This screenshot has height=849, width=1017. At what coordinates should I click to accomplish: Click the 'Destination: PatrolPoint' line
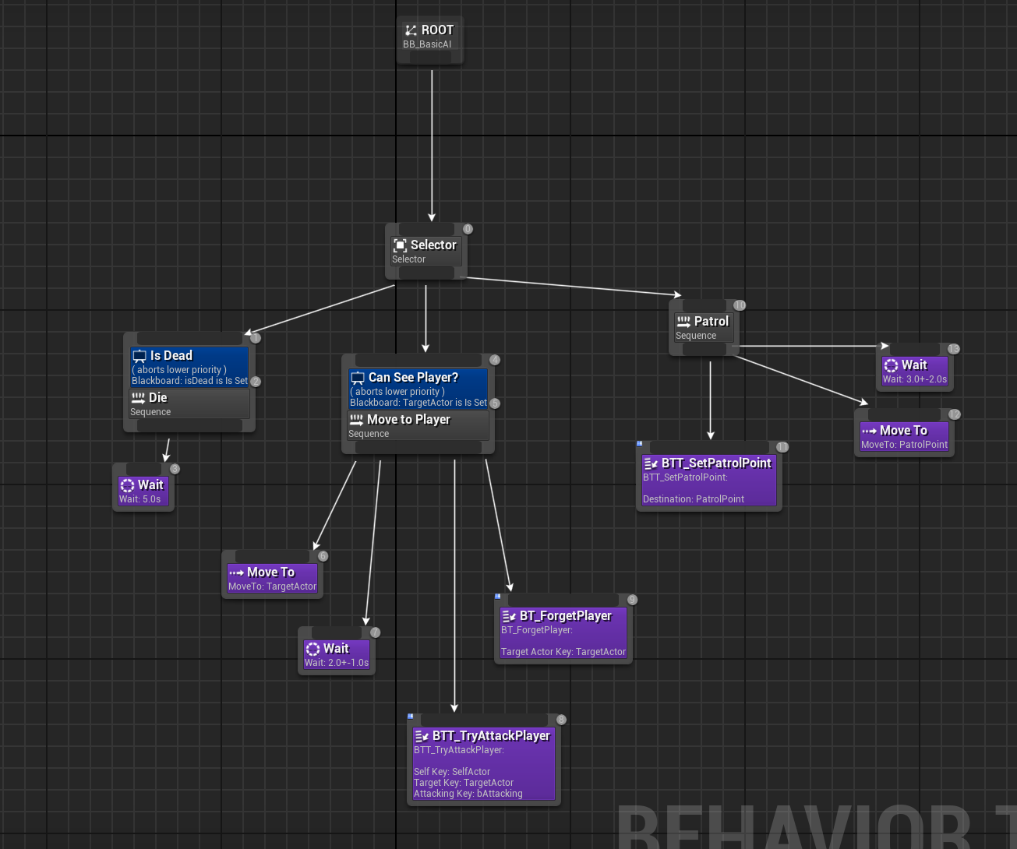pos(694,499)
